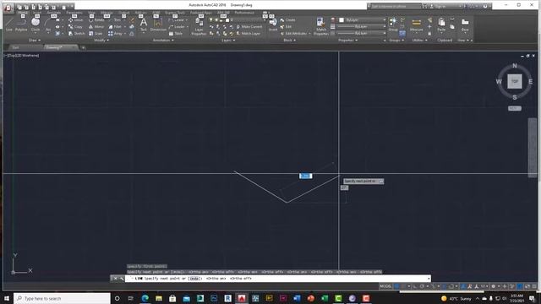Click Create block button
Image resolution: width=541 pixels, height=304 pixels.
pyautogui.click(x=287, y=20)
